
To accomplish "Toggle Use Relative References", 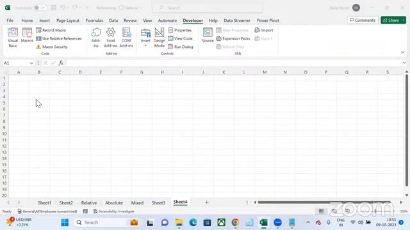I will [x=59, y=38].
